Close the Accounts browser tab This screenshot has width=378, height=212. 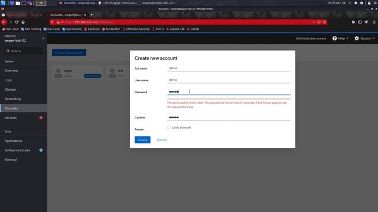[85, 15]
